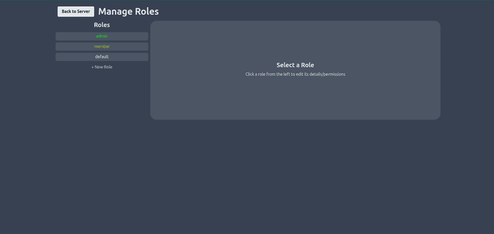The height and width of the screenshot is (234, 494).
Task: Click the olive-colored member label text
Action: [x=102, y=47]
